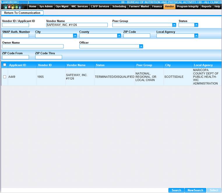Focus the Vendor ID / Applicant ID field
The image size is (222, 193).
[x=15, y=25]
